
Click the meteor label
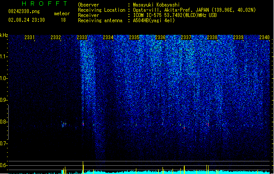(62, 13)
